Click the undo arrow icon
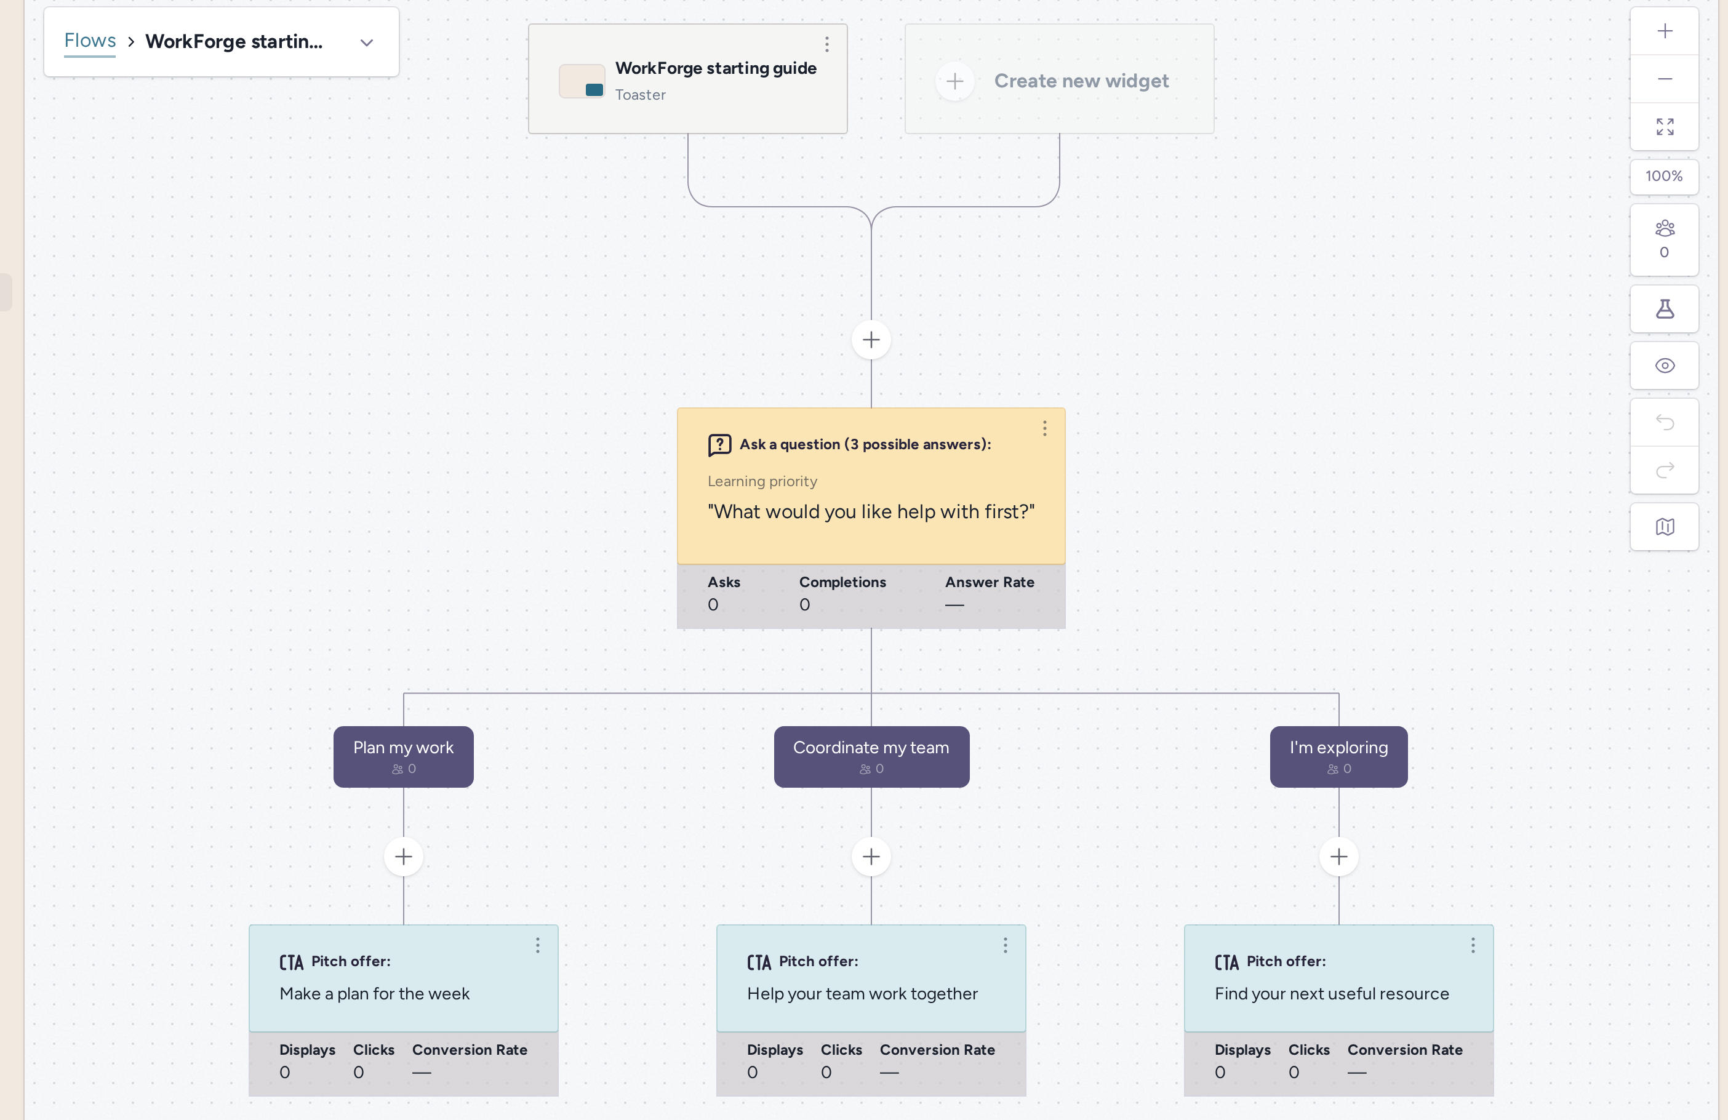Screen dimensions: 1728x1120 click(1664, 422)
